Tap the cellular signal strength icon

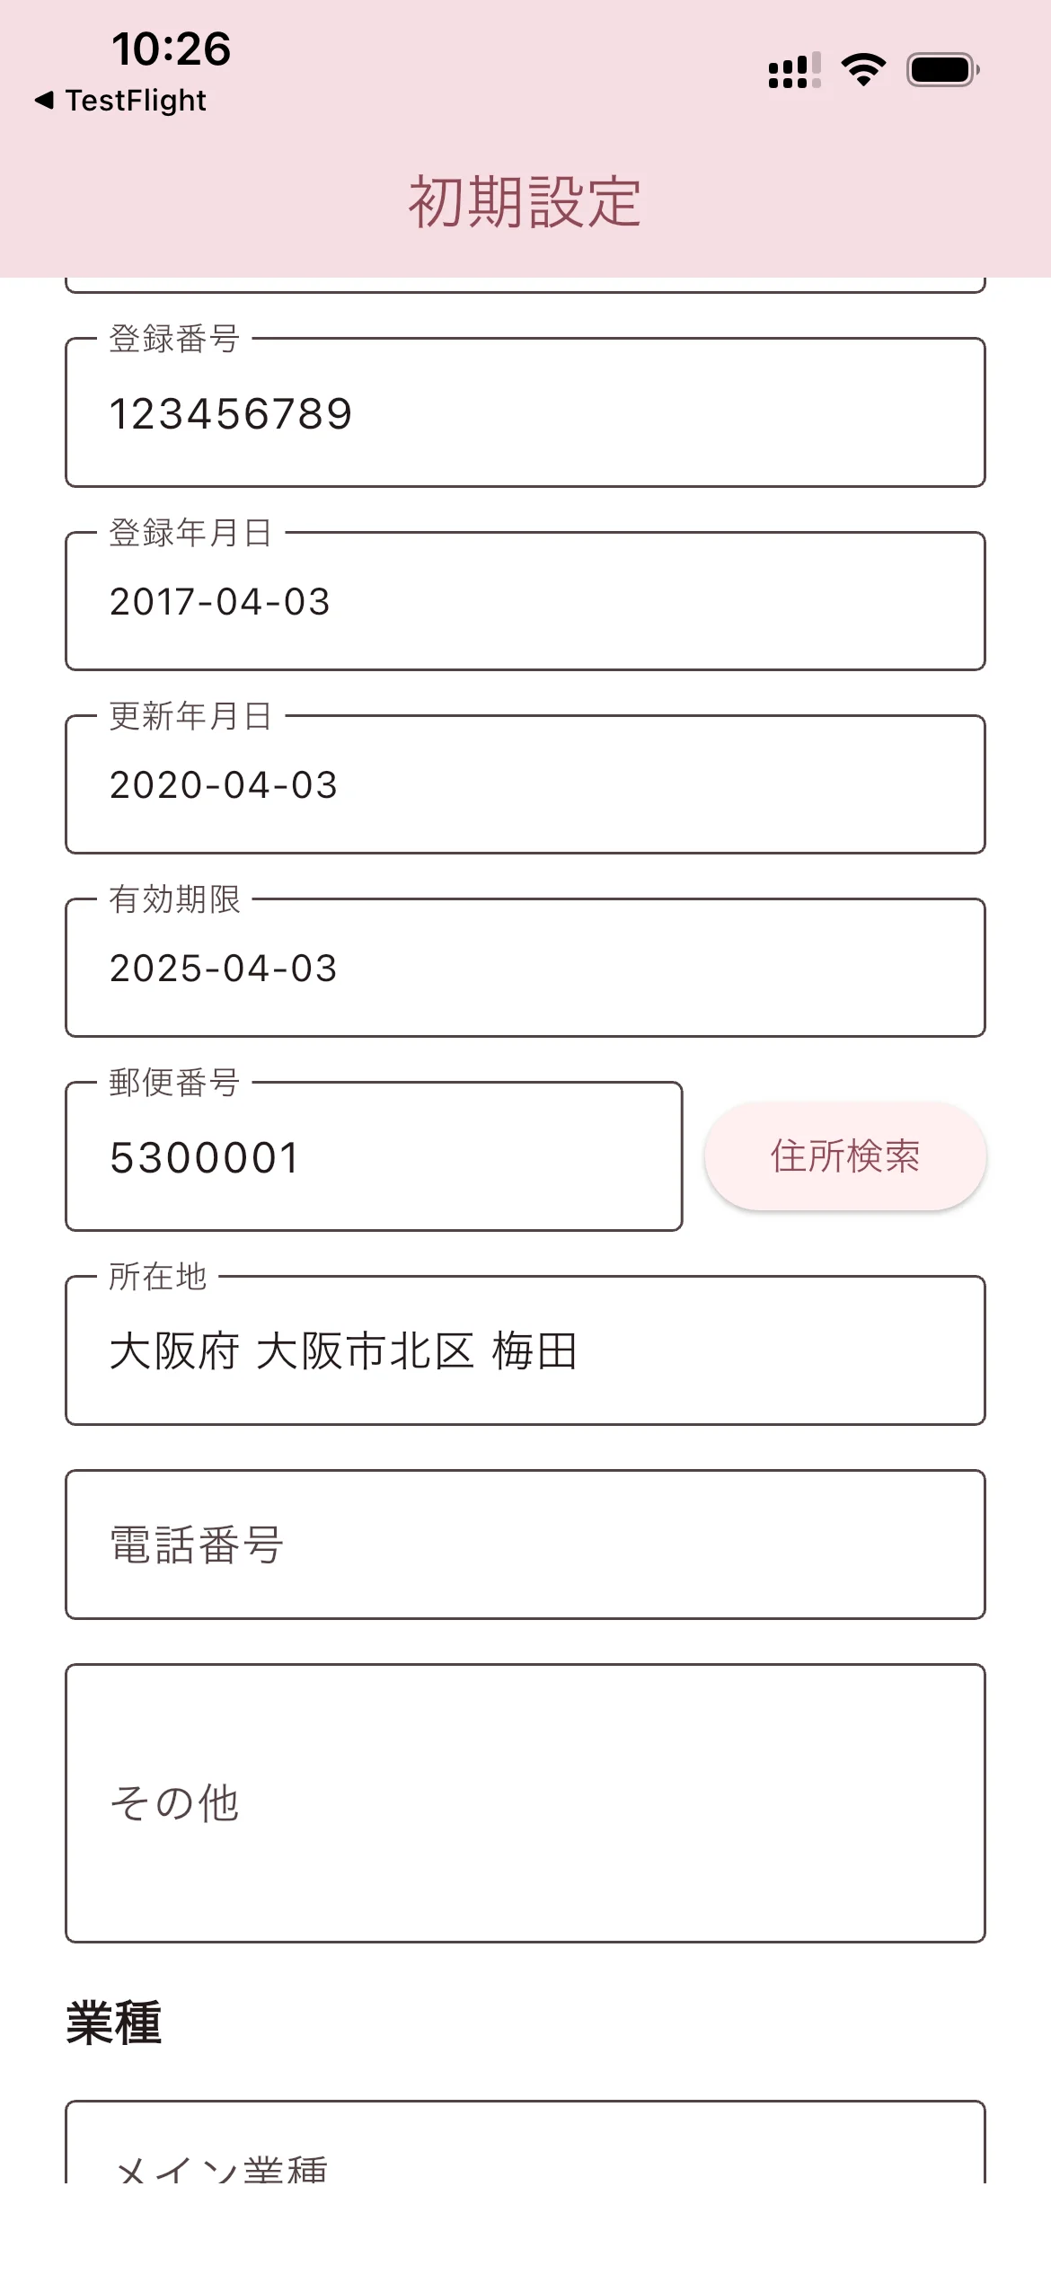794,70
